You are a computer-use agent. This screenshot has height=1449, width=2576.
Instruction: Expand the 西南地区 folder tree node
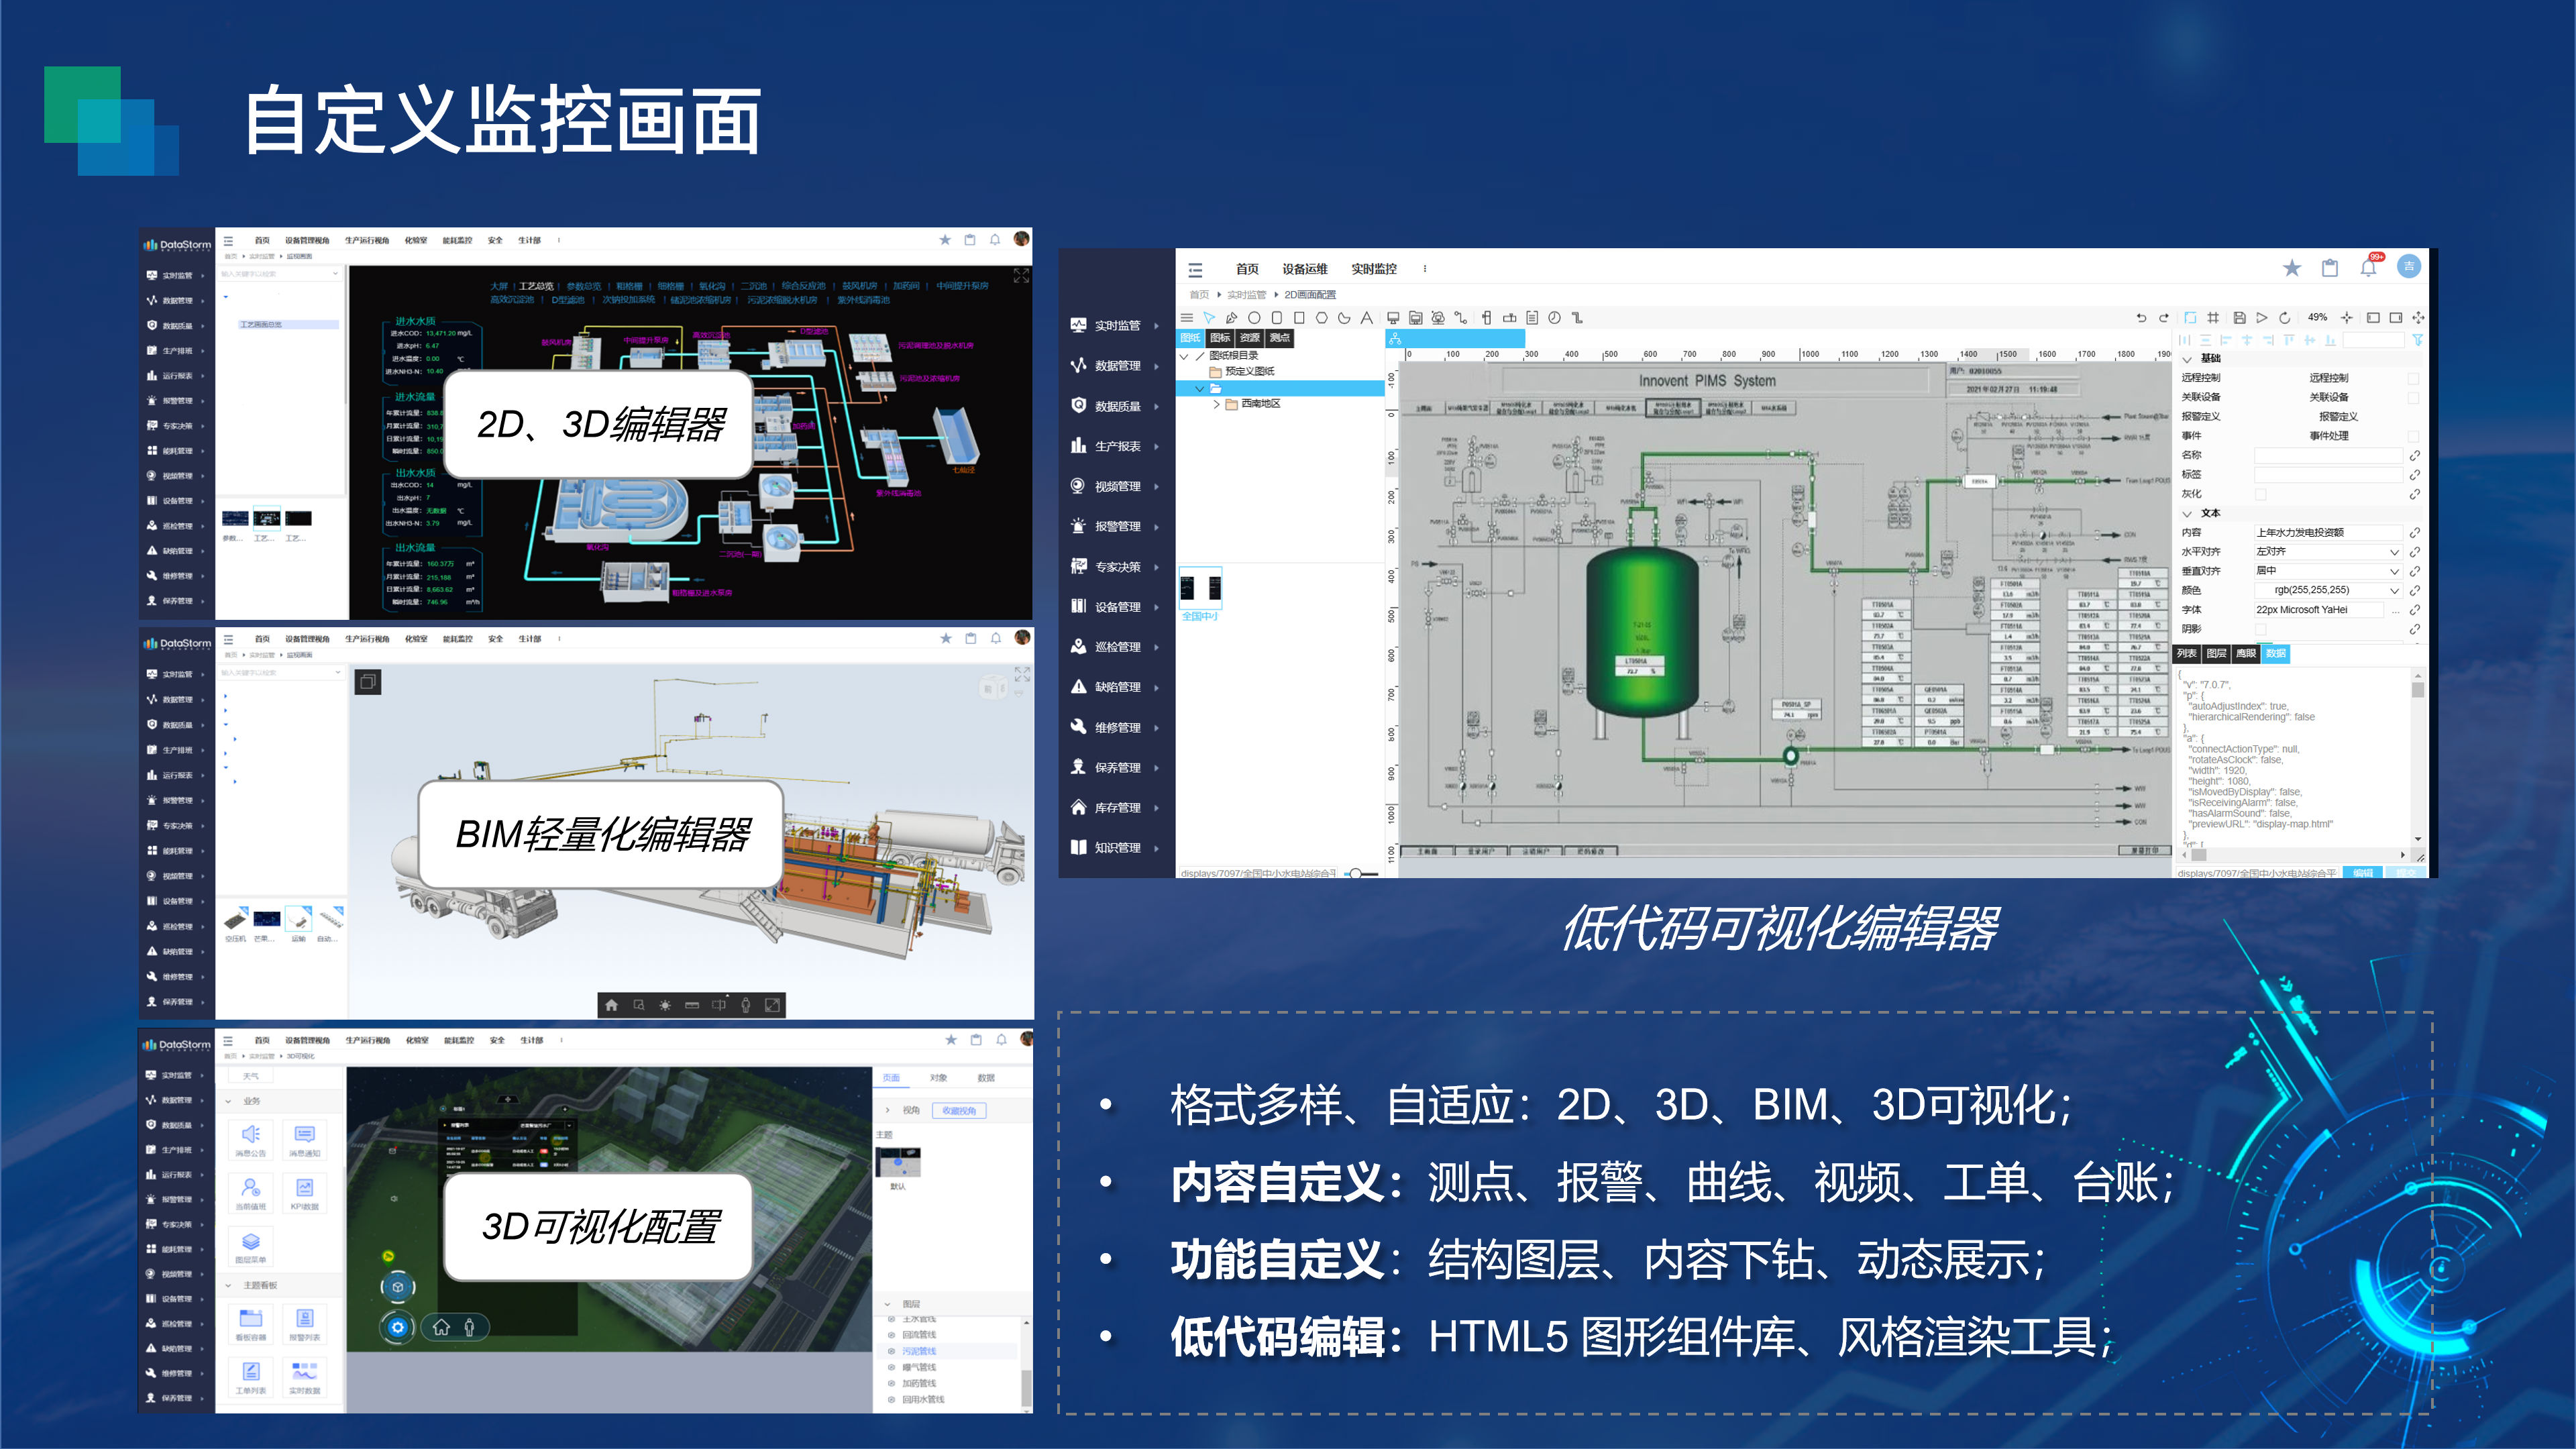(1217, 404)
